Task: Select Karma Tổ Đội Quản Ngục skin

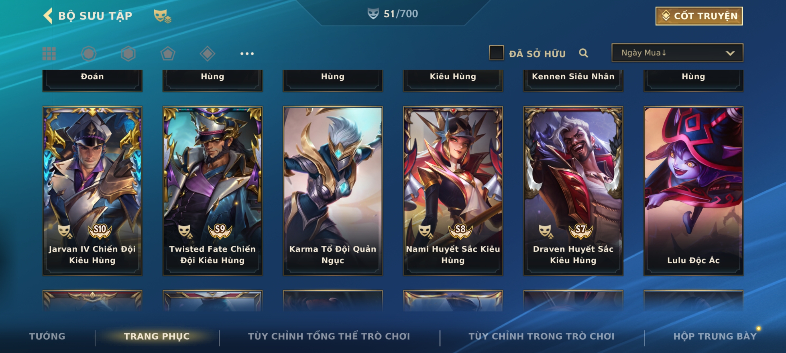Action: click(x=333, y=191)
